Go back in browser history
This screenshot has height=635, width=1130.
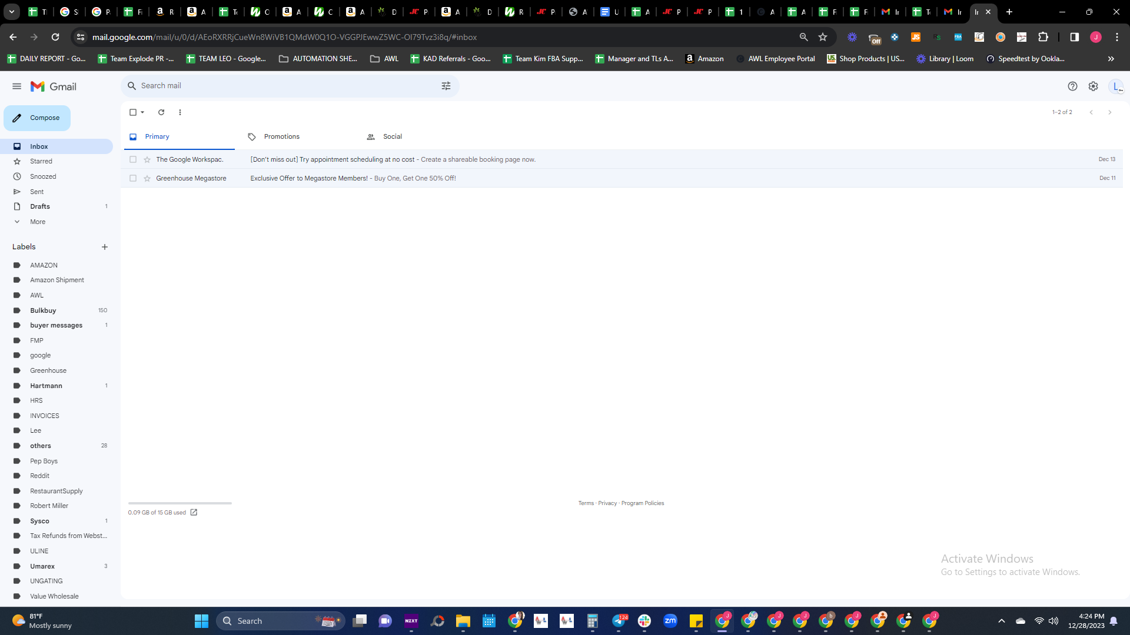[x=13, y=37]
